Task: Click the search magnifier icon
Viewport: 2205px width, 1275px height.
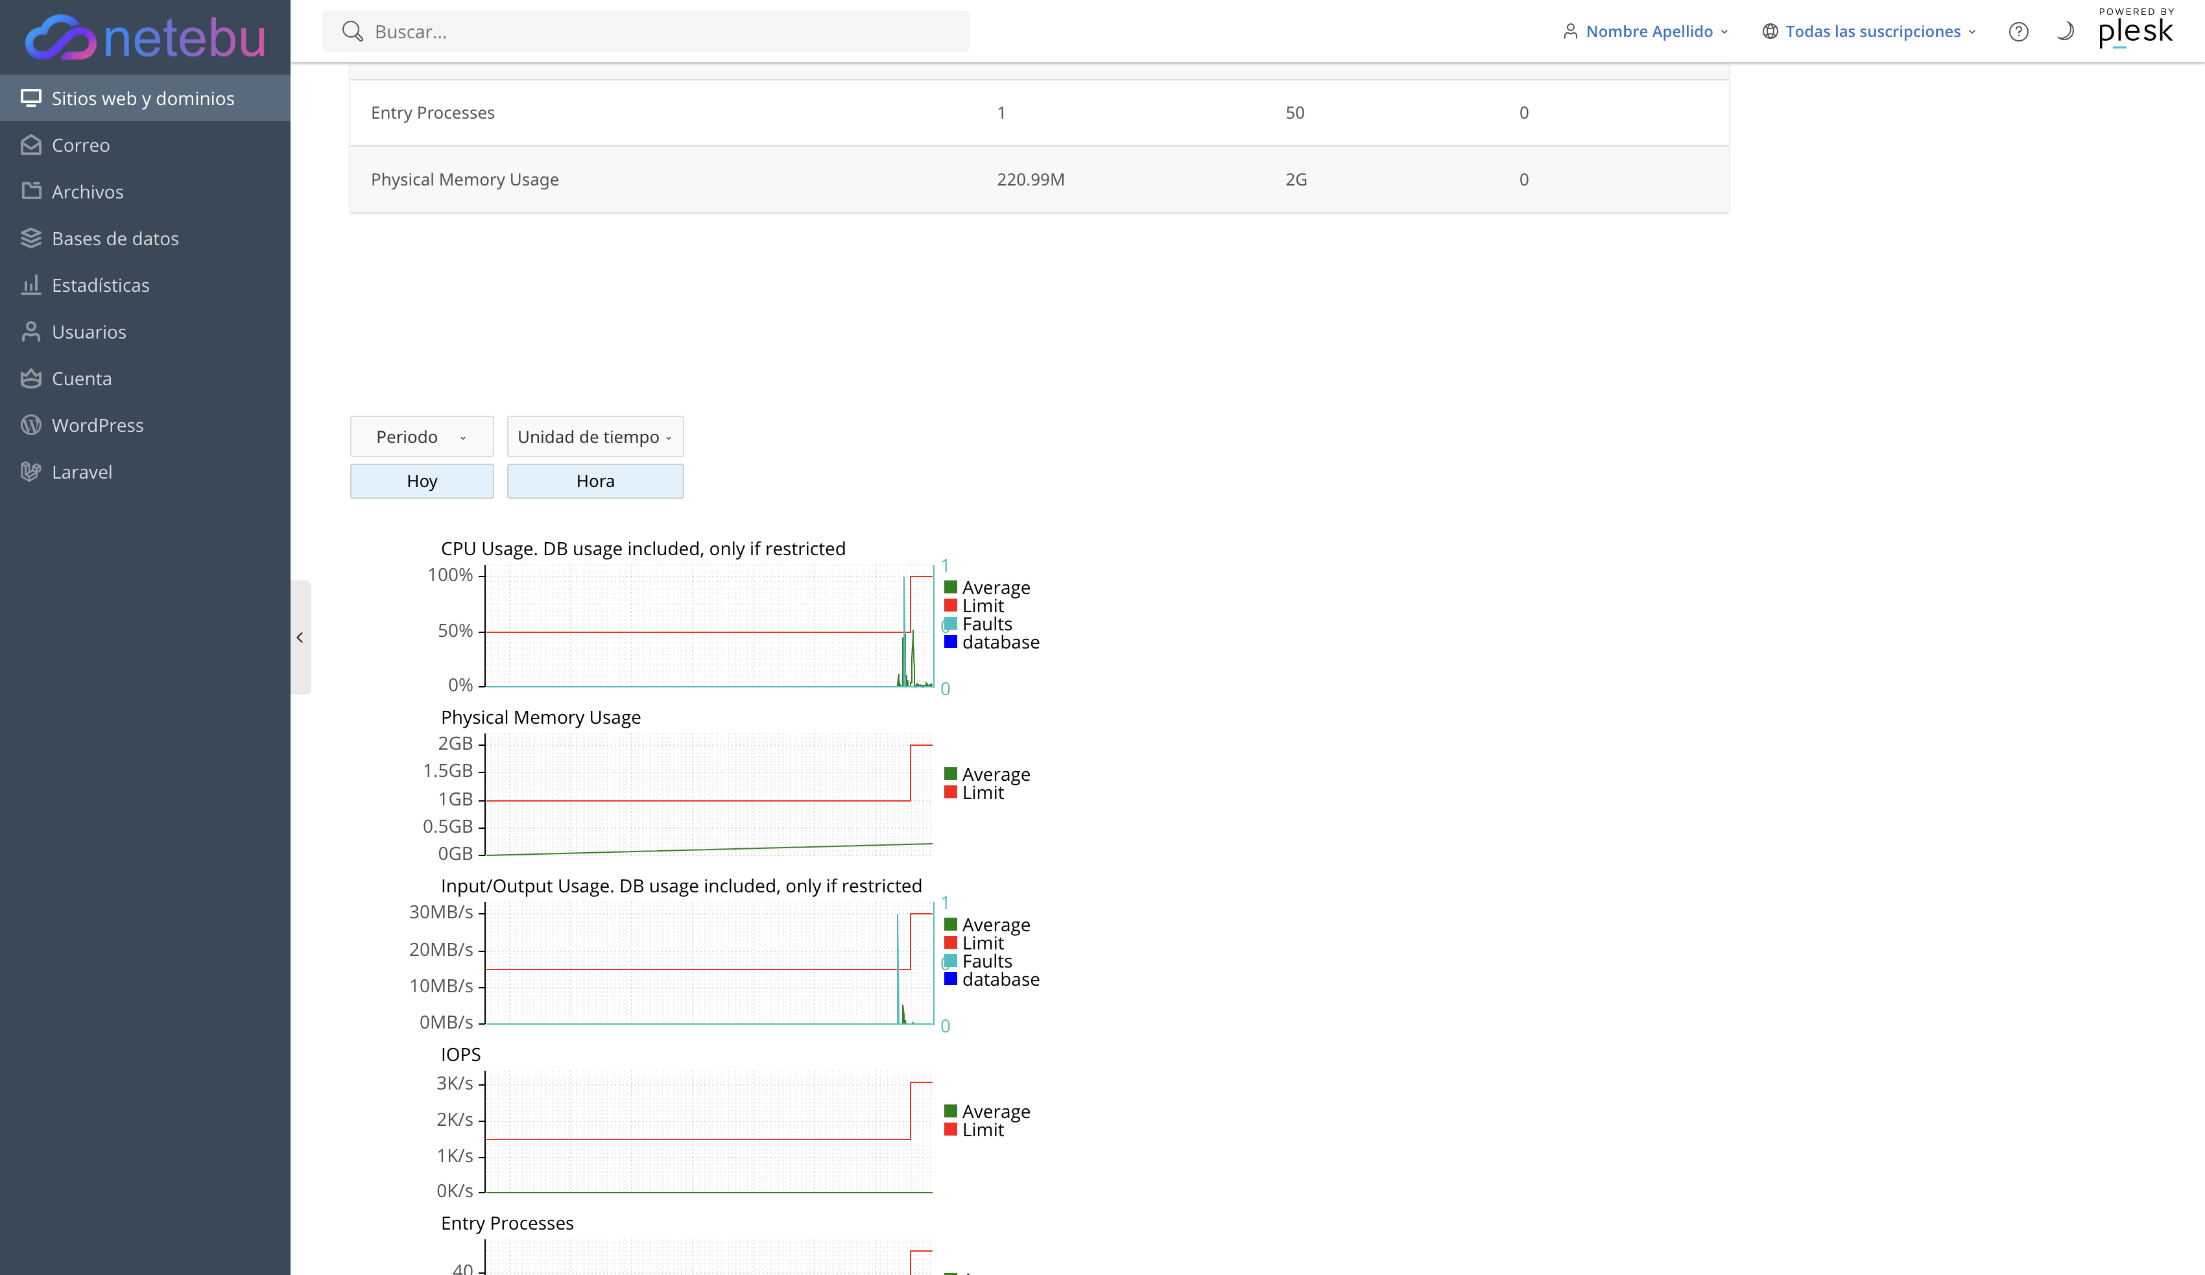Action: coord(352,32)
